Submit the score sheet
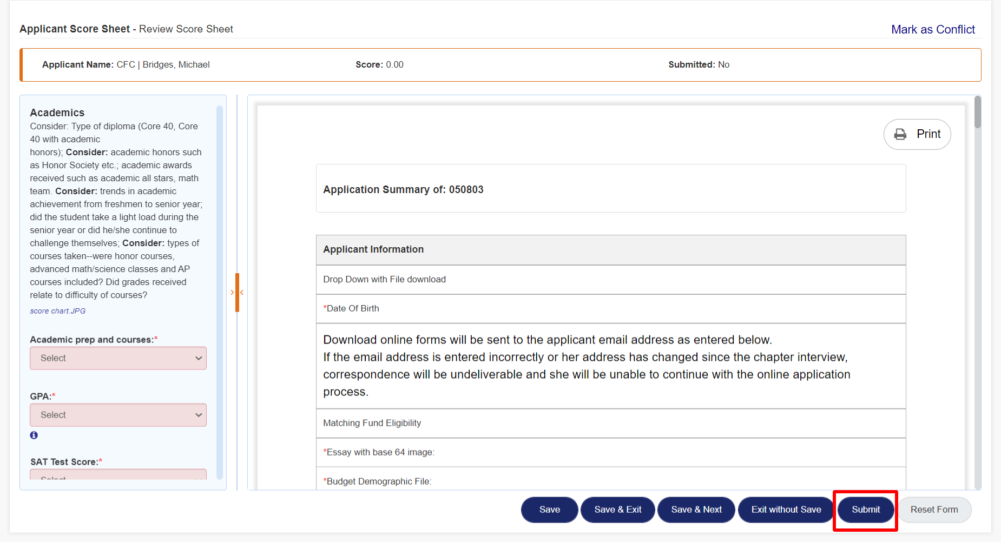 [x=866, y=510]
